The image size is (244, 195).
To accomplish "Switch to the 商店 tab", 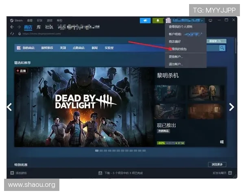I will (28, 27).
